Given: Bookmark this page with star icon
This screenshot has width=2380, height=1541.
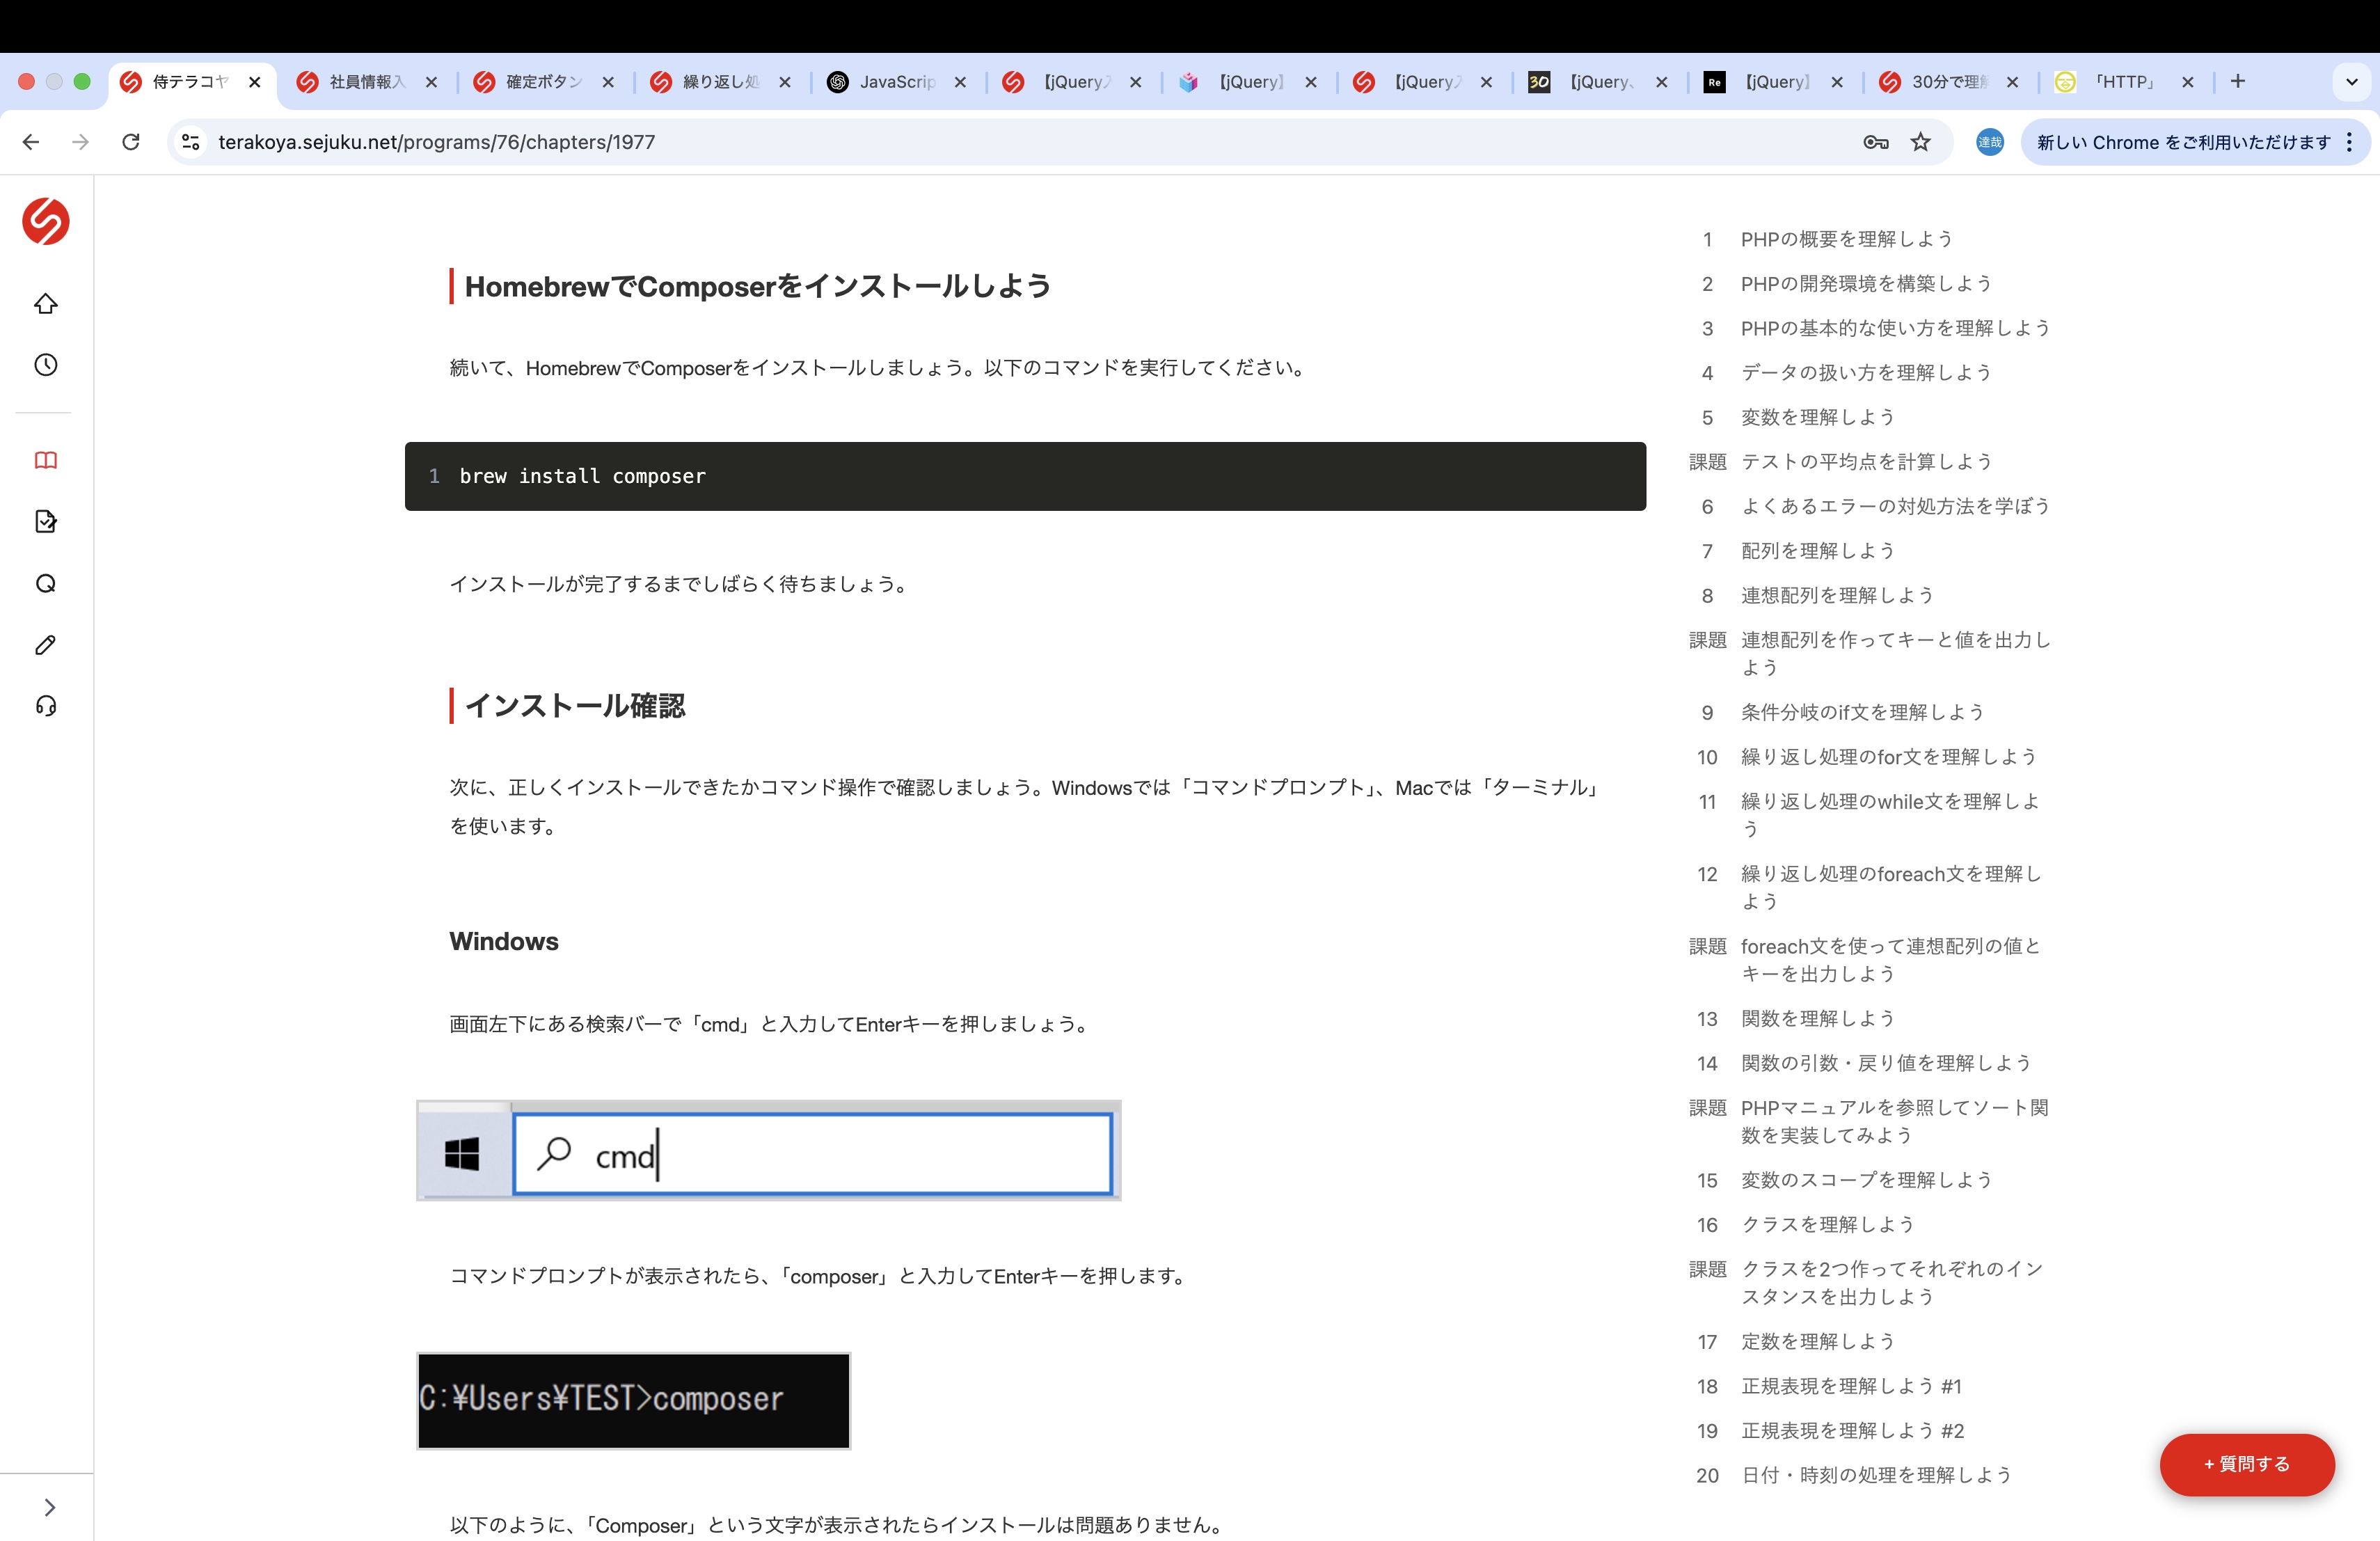Looking at the screenshot, I should pos(1920,142).
